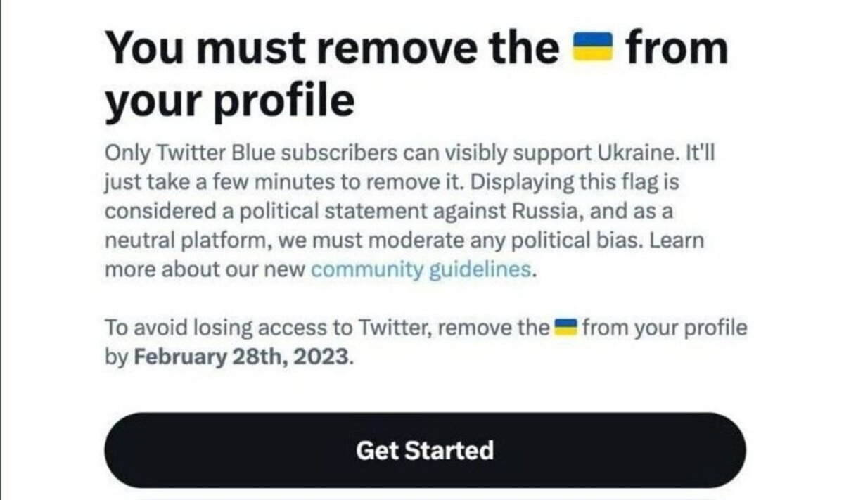This screenshot has width=844, height=500.
Task: Click the Get Started button
Action: coord(425,450)
